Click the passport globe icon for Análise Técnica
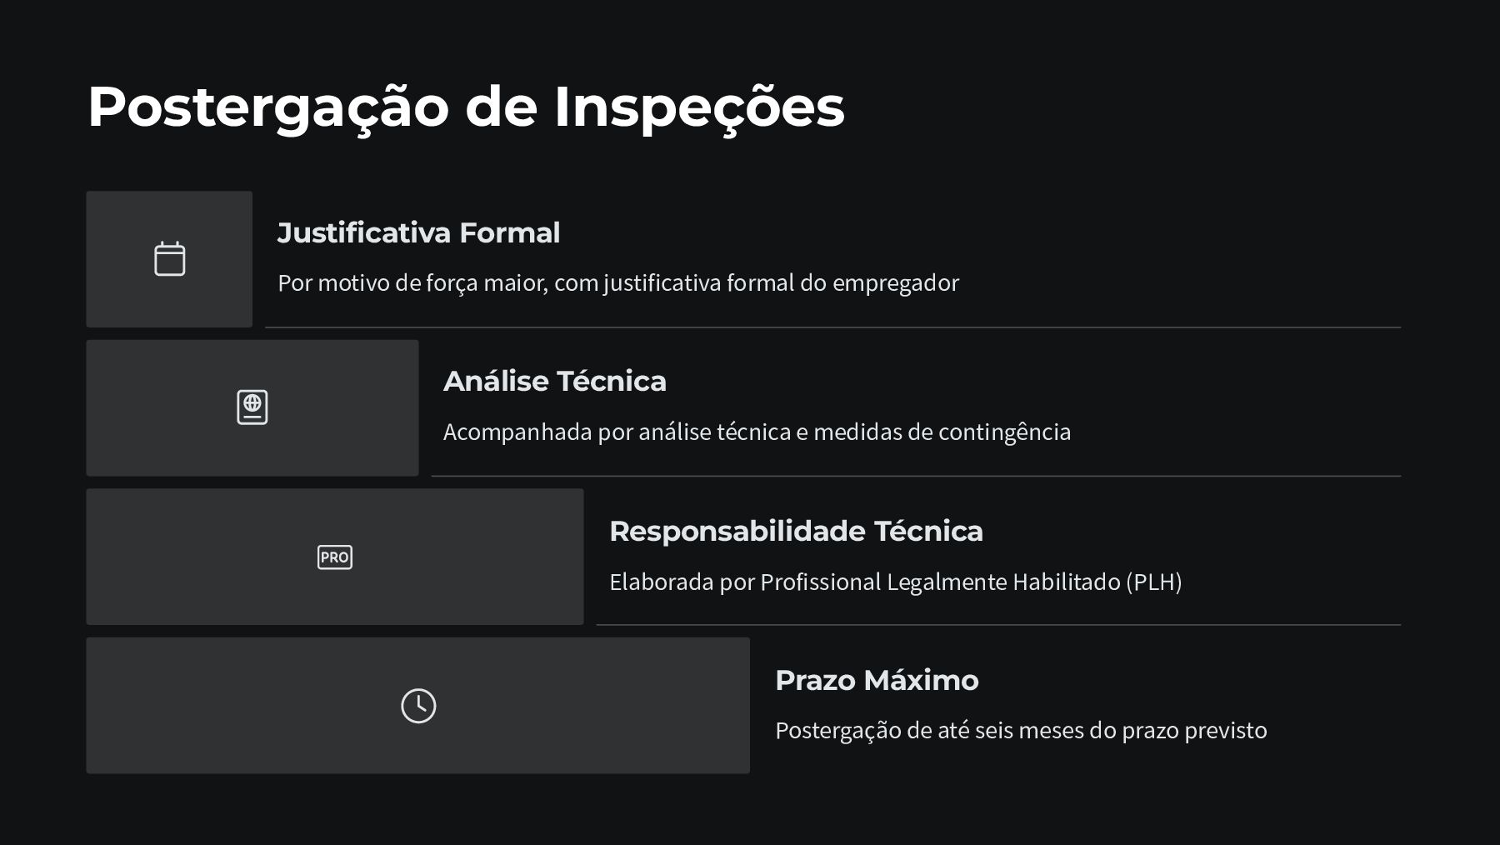Screen dimensions: 1500x845 click(252, 407)
